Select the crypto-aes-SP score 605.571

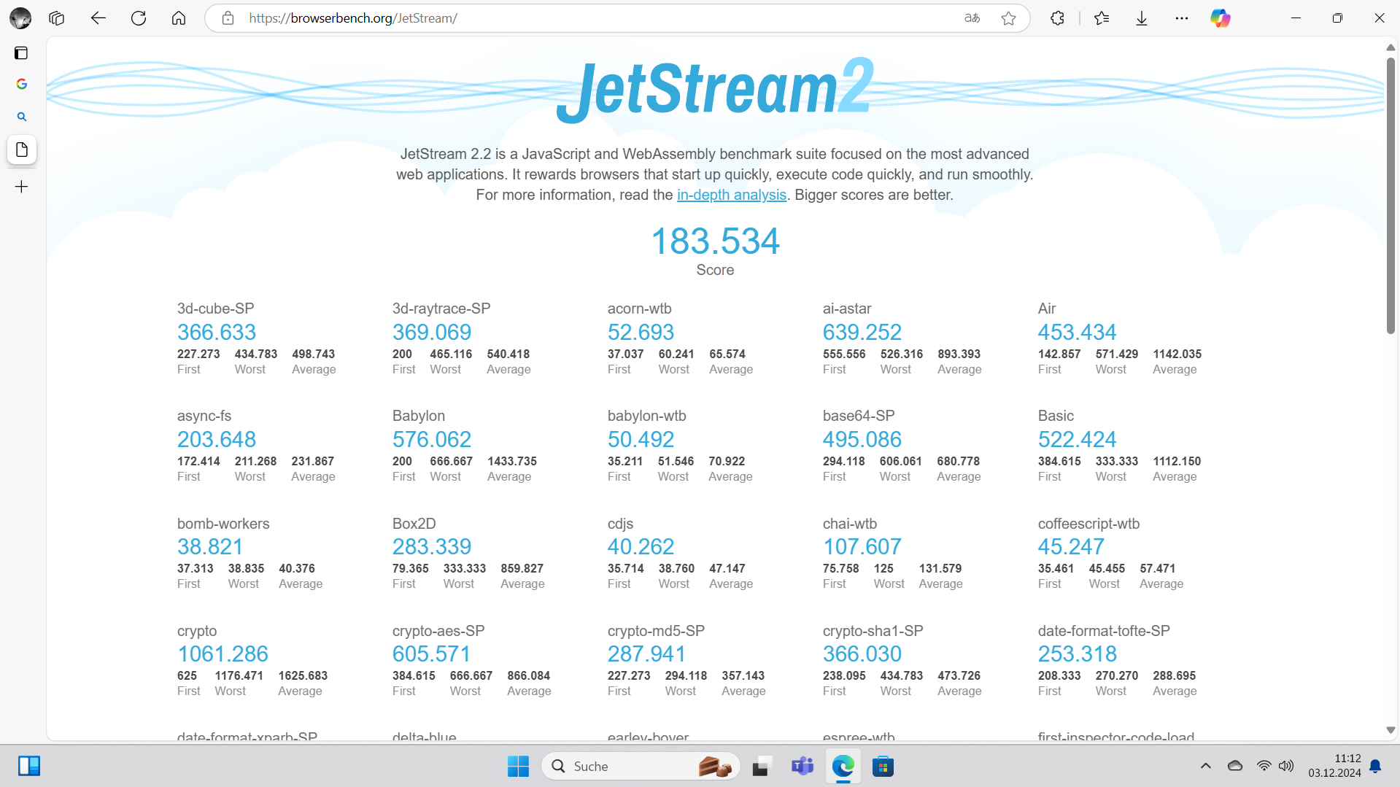point(431,654)
